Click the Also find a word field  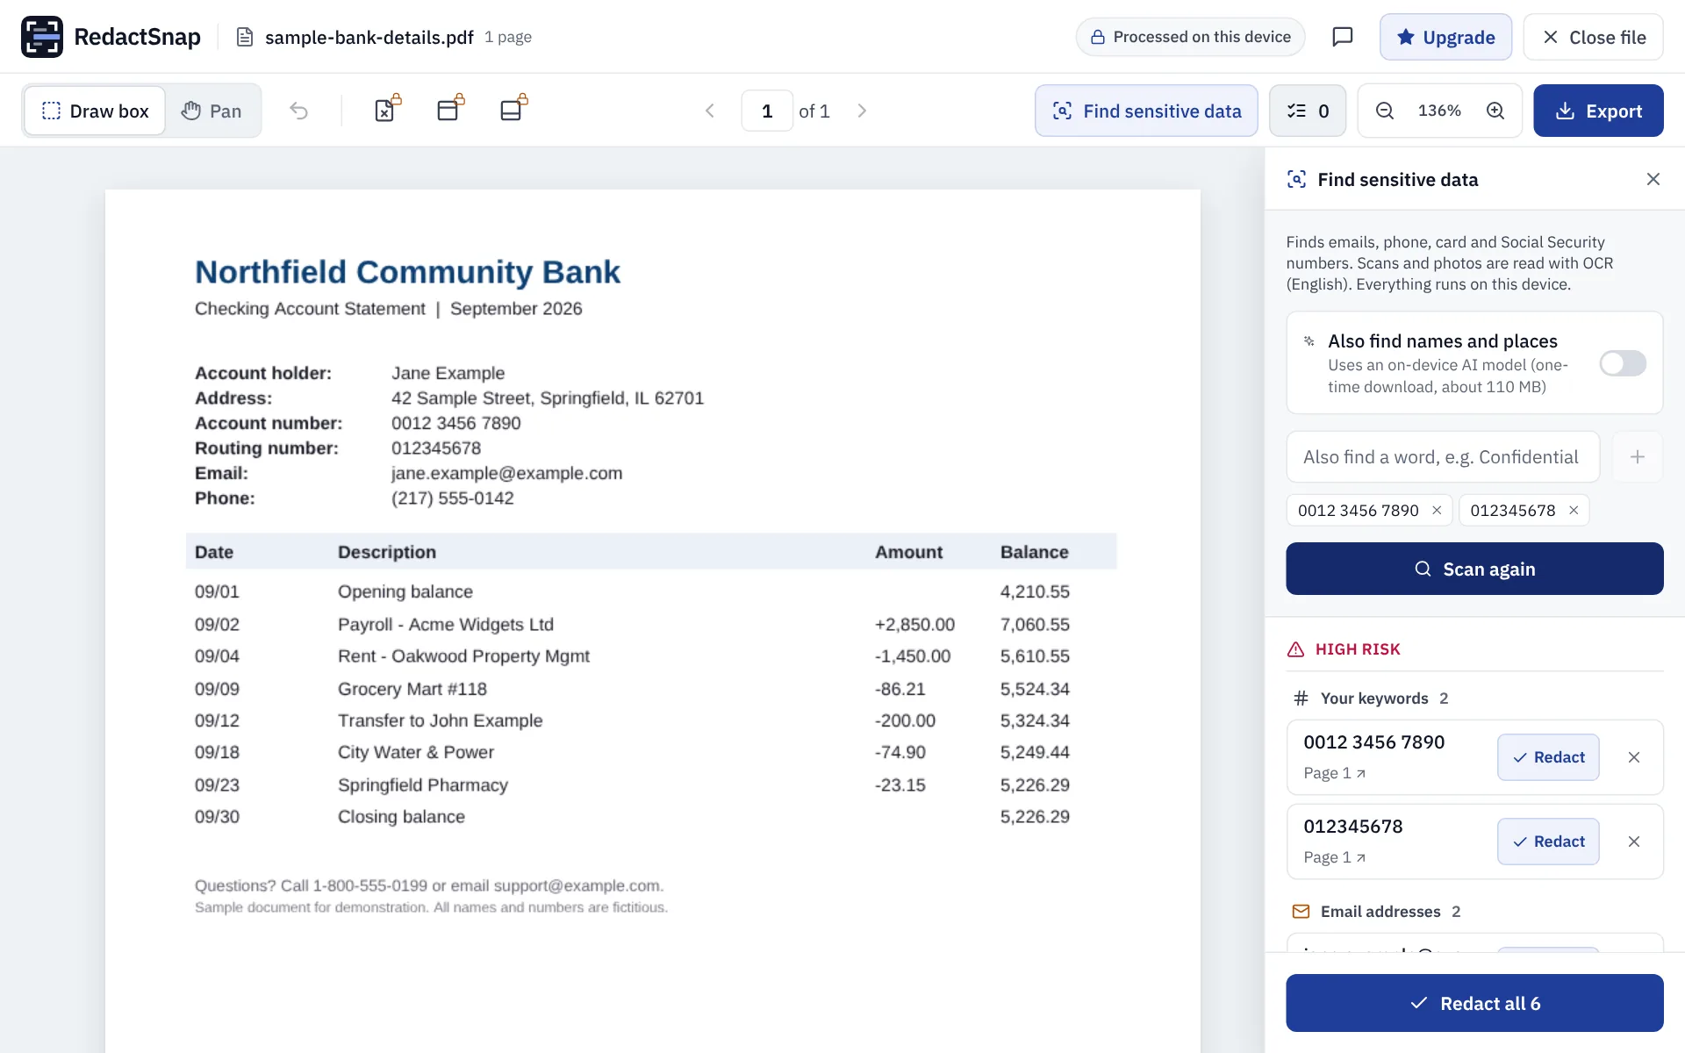[1443, 456]
